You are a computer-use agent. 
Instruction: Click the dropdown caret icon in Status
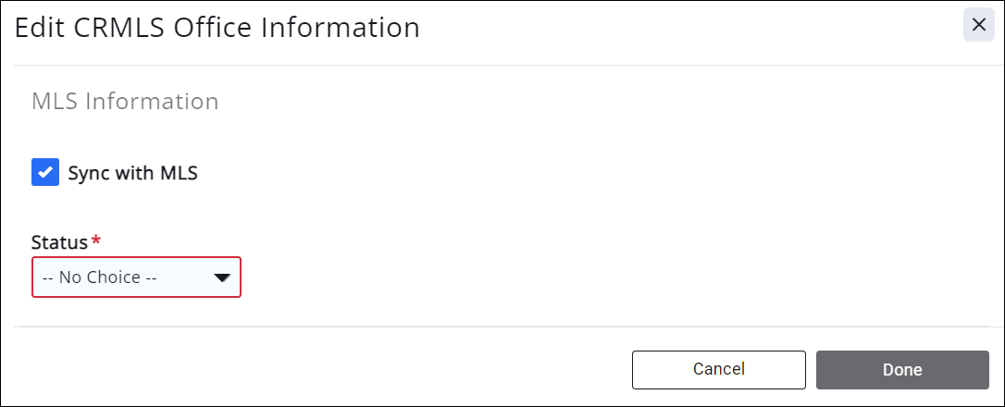(221, 277)
